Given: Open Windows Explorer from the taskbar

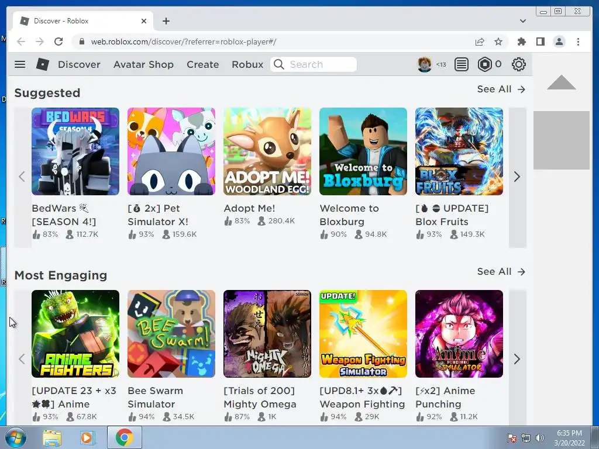Looking at the screenshot, I should pyautogui.click(x=52, y=437).
